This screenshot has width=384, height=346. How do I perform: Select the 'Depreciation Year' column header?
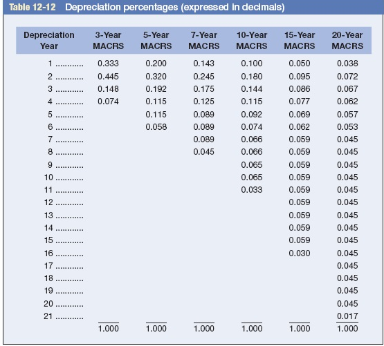click(49, 40)
